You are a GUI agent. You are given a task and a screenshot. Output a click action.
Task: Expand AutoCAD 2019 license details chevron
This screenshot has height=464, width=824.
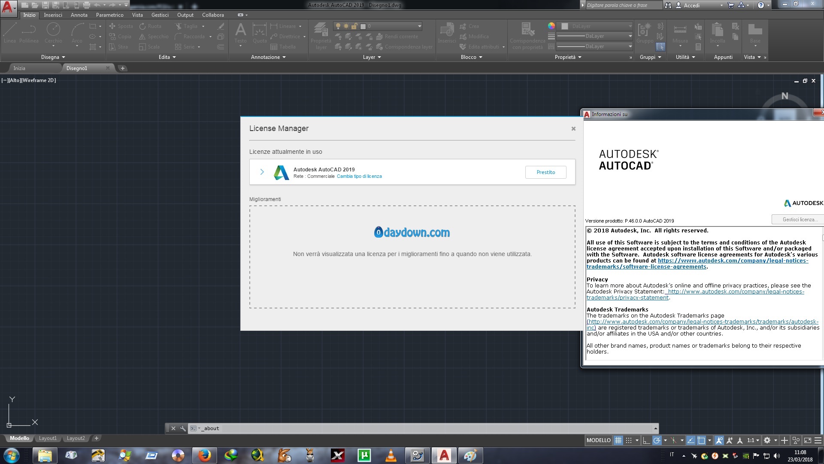262,172
